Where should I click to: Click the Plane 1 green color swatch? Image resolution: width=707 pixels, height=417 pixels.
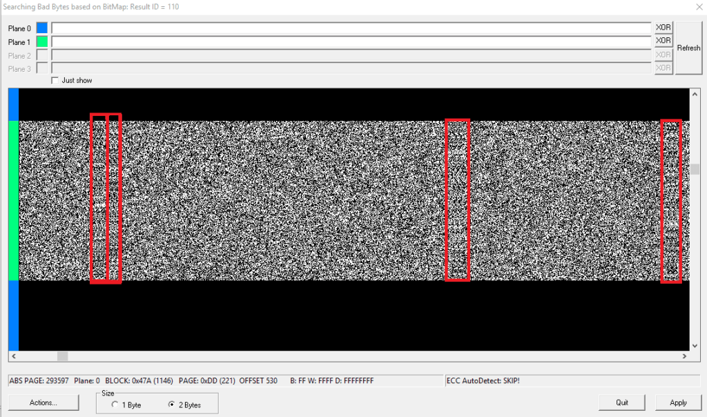point(42,41)
